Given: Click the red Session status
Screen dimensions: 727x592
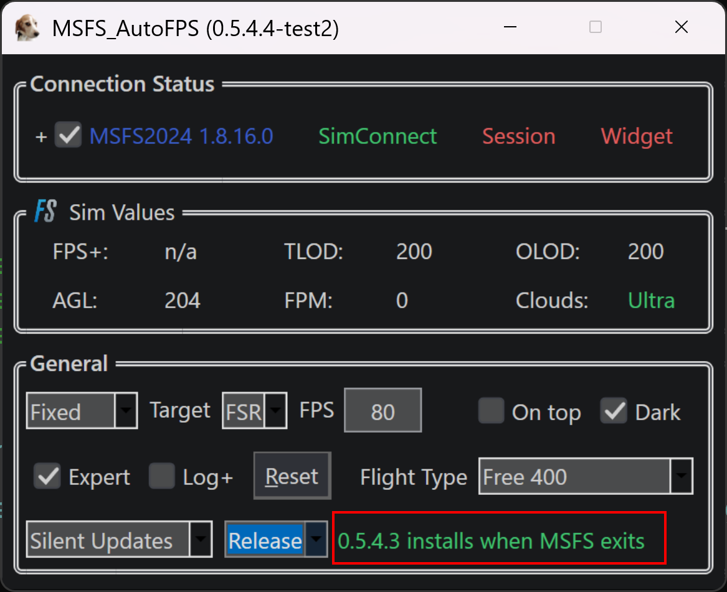Looking at the screenshot, I should [519, 136].
